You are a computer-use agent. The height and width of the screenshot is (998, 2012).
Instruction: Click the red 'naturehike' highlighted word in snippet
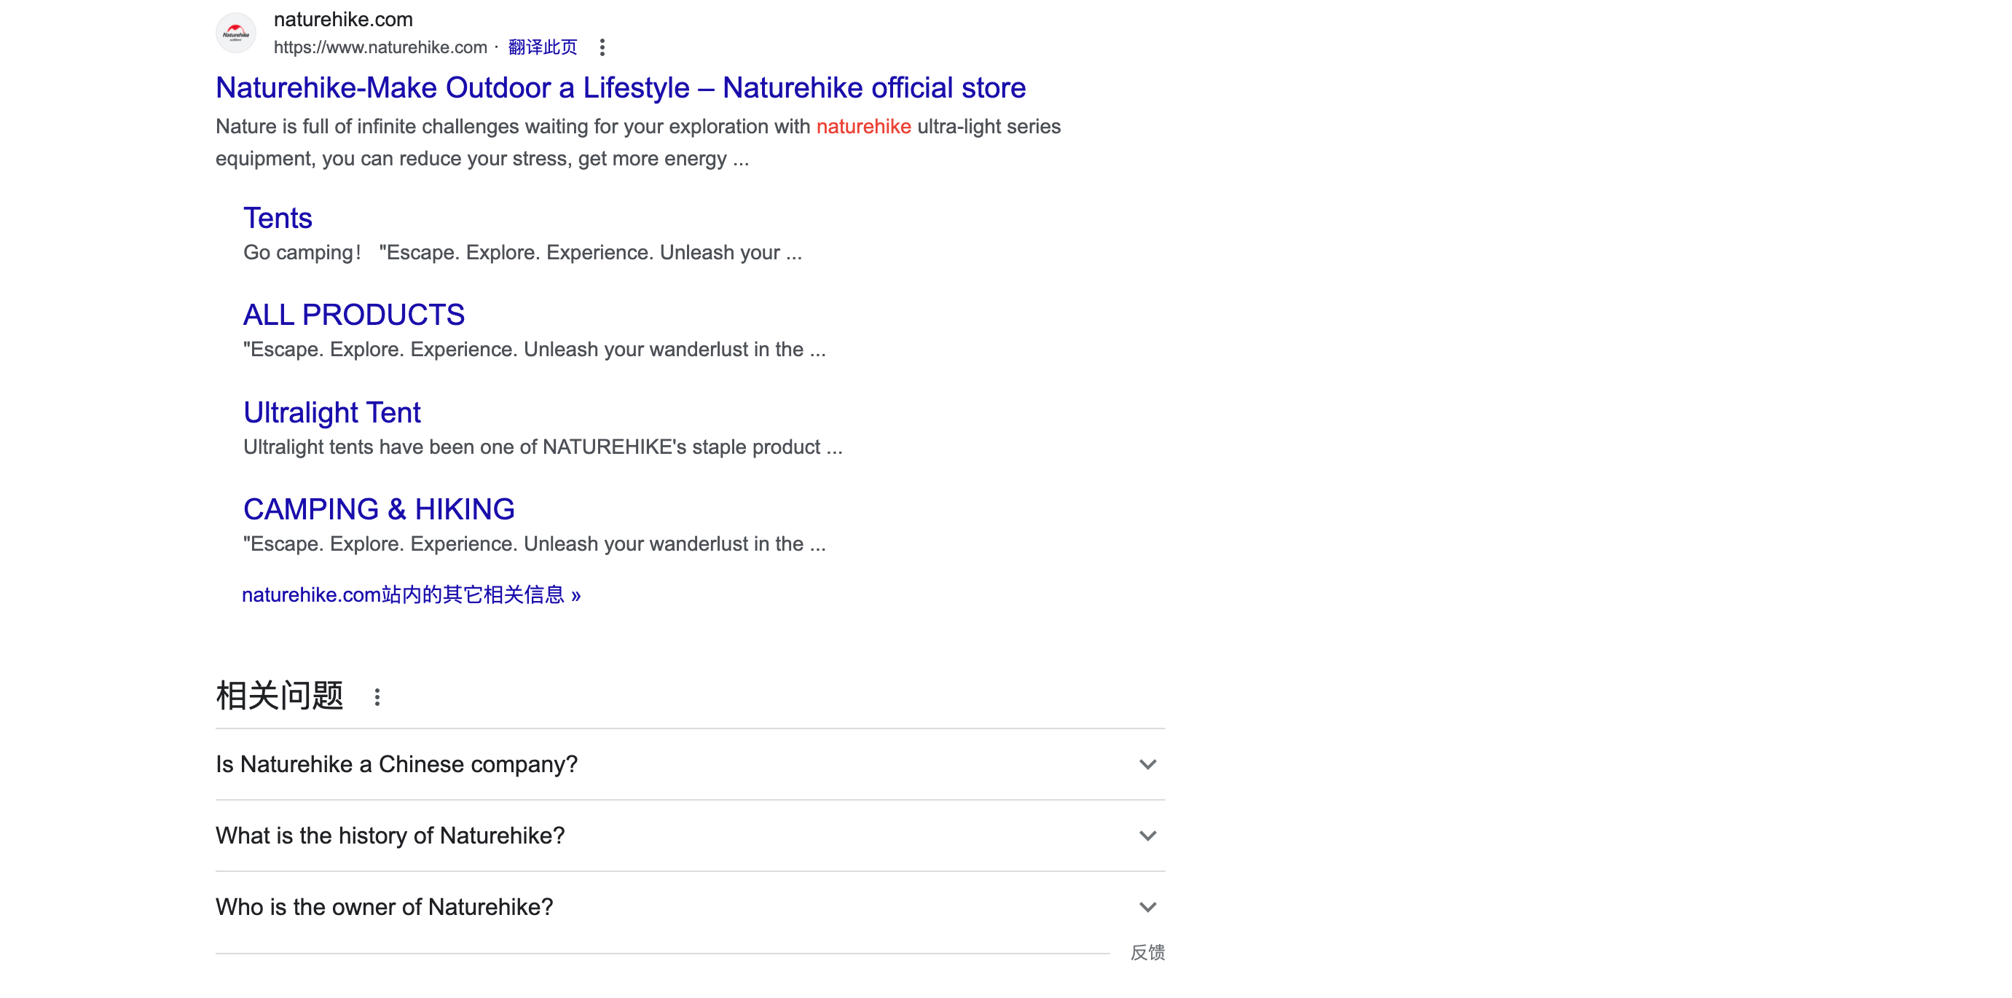click(x=864, y=127)
